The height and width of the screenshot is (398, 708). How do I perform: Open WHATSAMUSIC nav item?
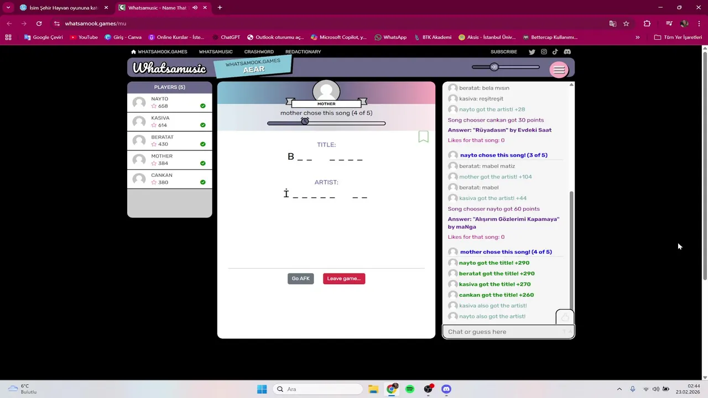[216, 52]
